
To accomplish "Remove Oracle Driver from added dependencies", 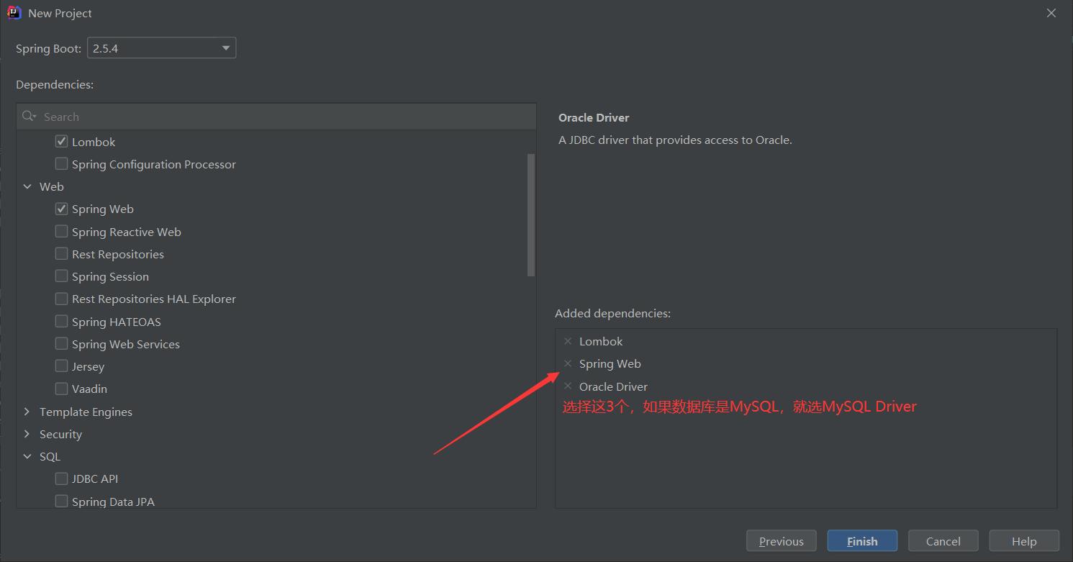I will point(568,386).
